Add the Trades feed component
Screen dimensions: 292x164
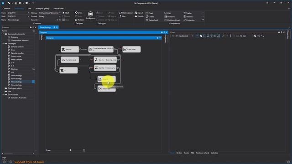point(151,20)
